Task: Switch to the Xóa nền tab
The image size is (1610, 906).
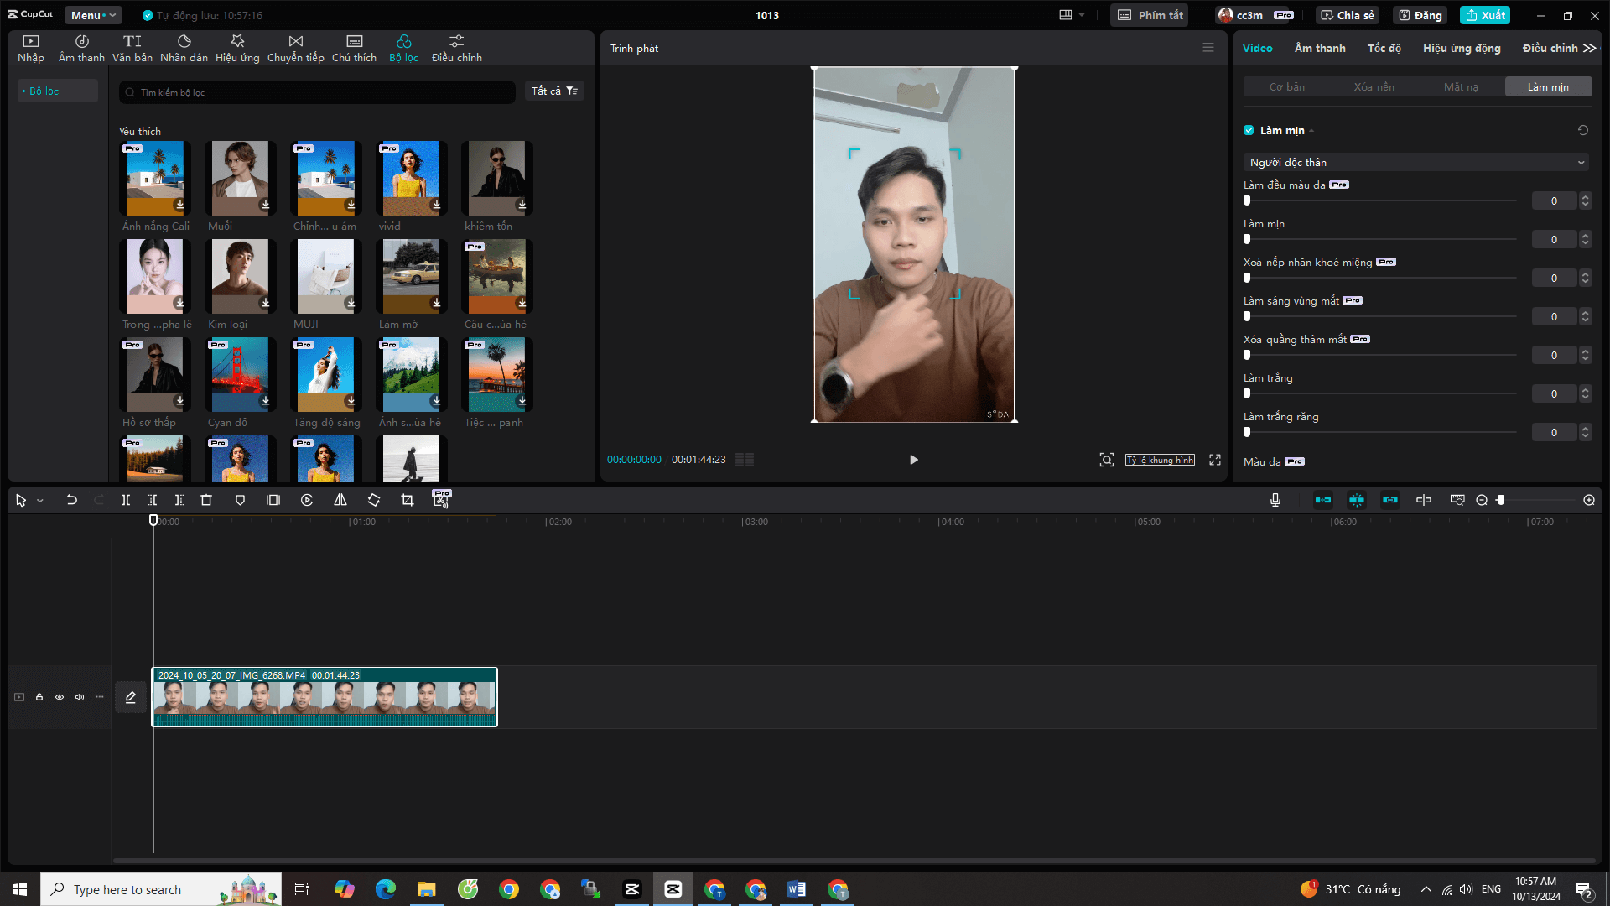Action: click(x=1374, y=86)
